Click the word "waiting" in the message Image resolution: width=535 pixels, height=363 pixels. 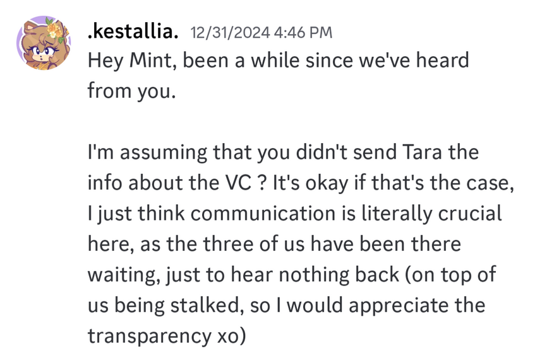pos(122,274)
